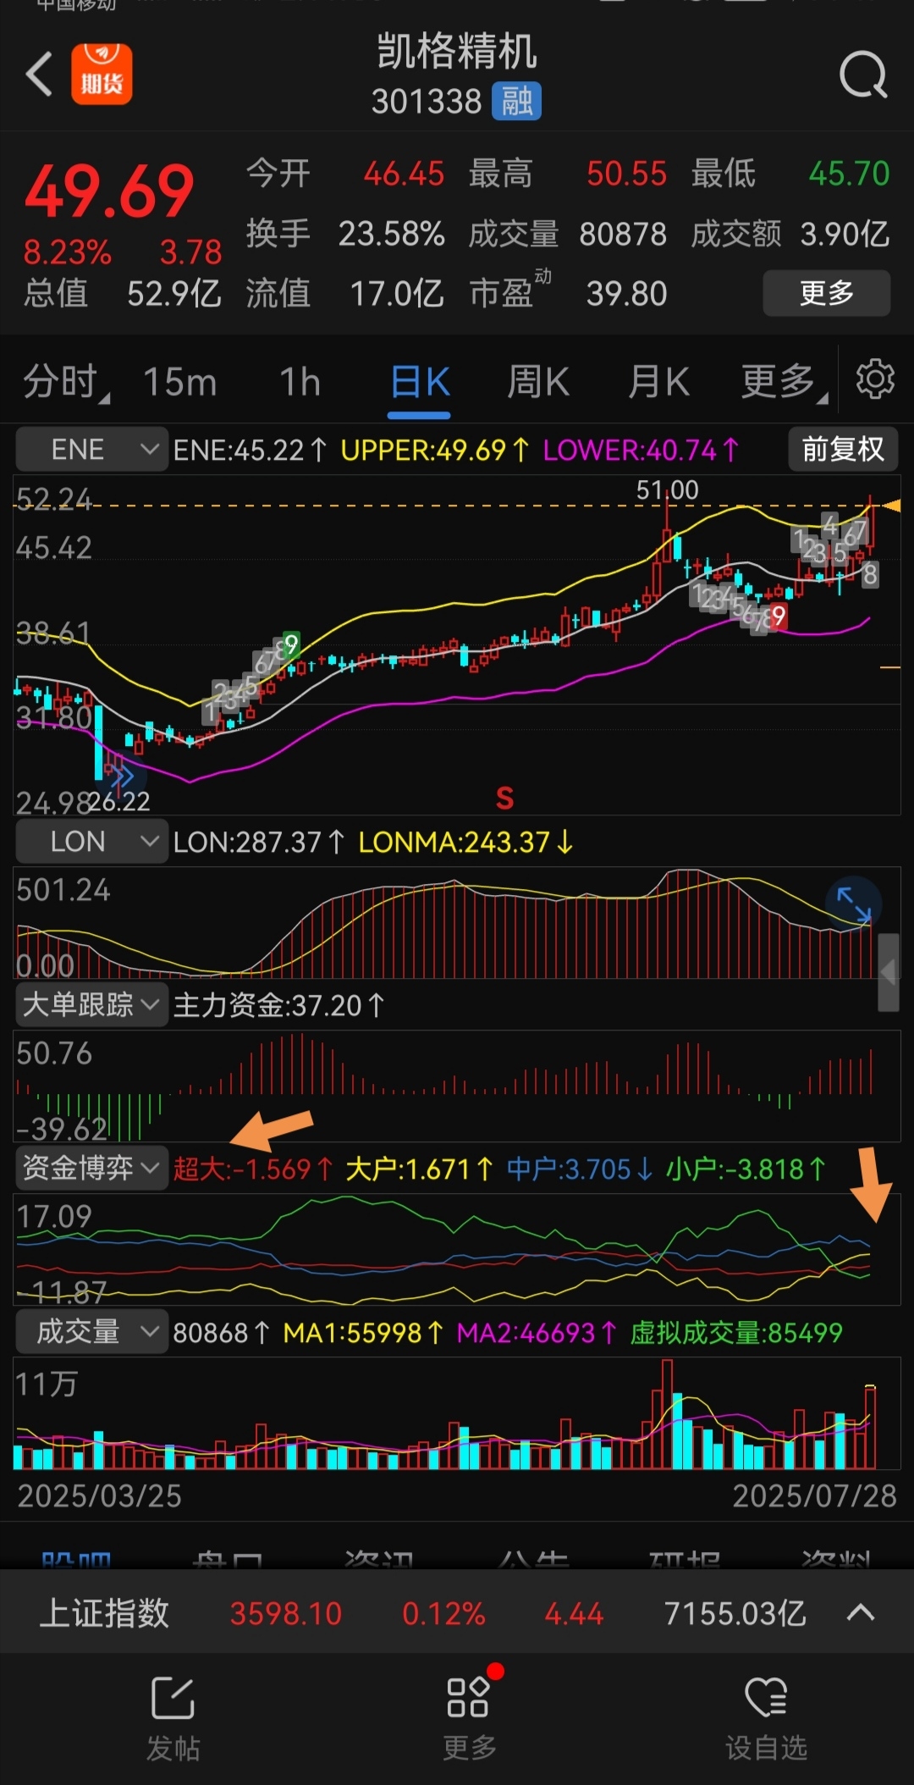Click the 更多 button in quote summary

tap(827, 293)
